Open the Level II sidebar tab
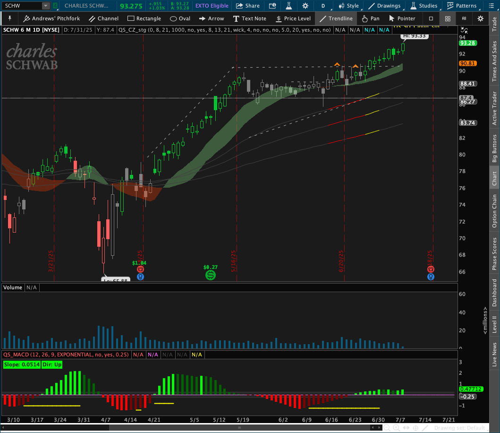The height and width of the screenshot is (433, 500). tap(495, 325)
